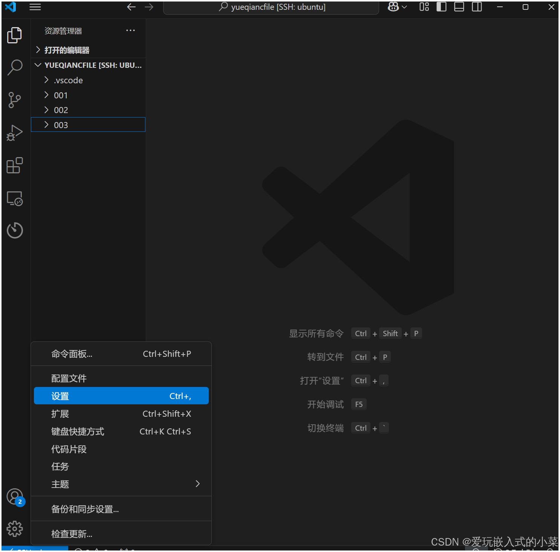Screen dimensions: 560x552
Task: Open 设置 from the menu
Action: pyautogui.click(x=121, y=396)
